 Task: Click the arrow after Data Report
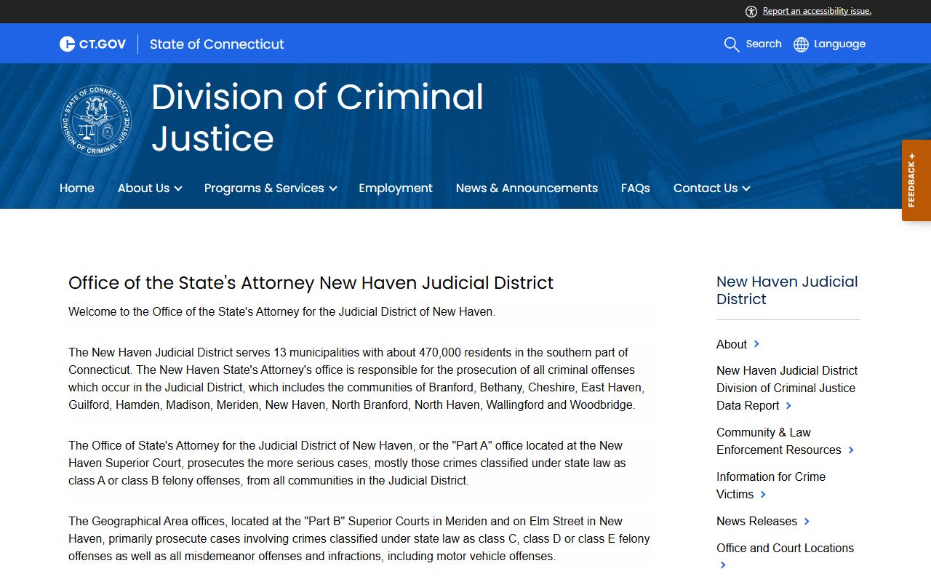pyautogui.click(x=788, y=406)
